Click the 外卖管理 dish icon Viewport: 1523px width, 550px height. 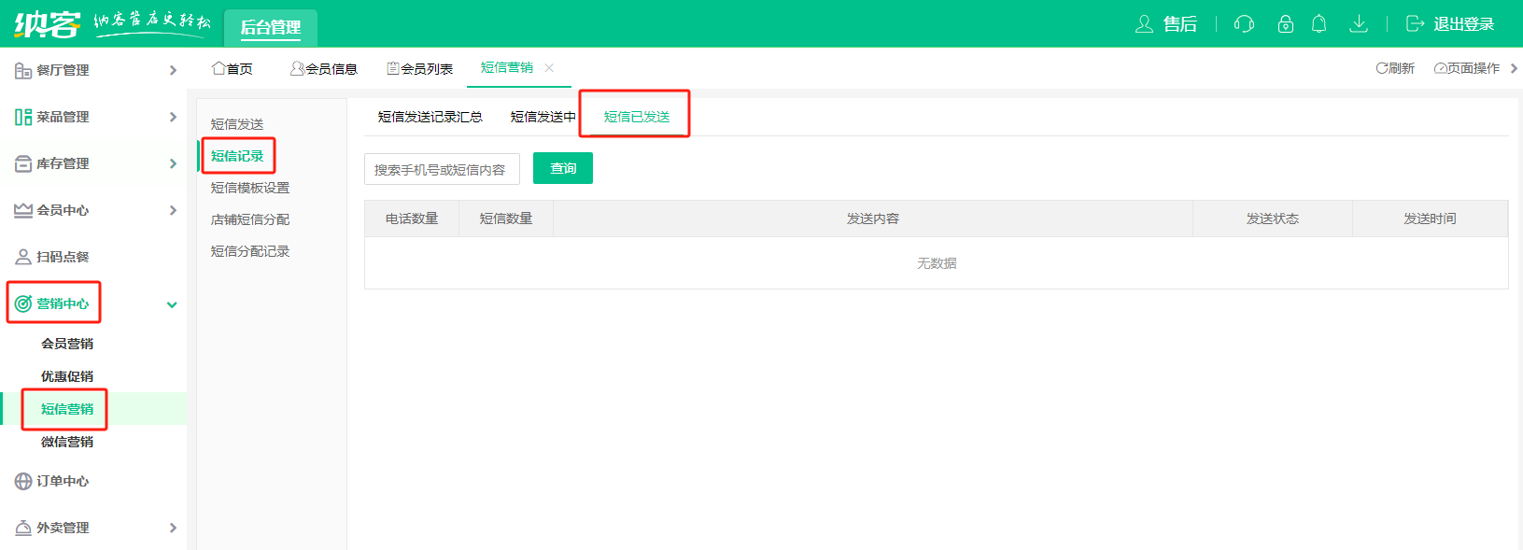(x=23, y=528)
